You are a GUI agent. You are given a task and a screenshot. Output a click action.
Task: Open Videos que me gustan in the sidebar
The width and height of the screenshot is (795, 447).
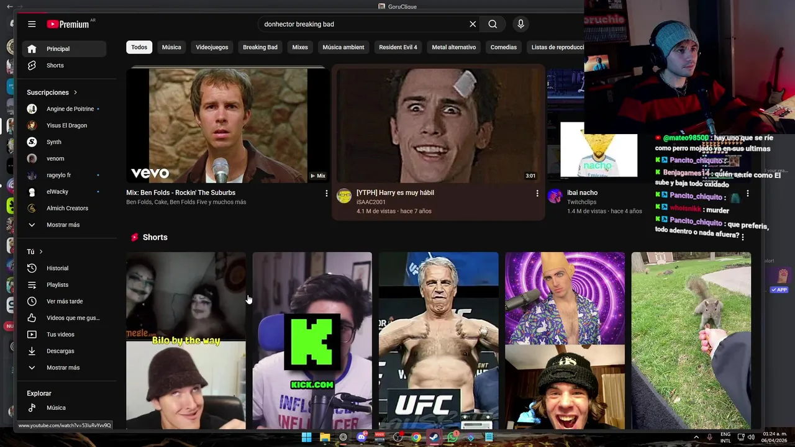pyautogui.click(x=65, y=318)
